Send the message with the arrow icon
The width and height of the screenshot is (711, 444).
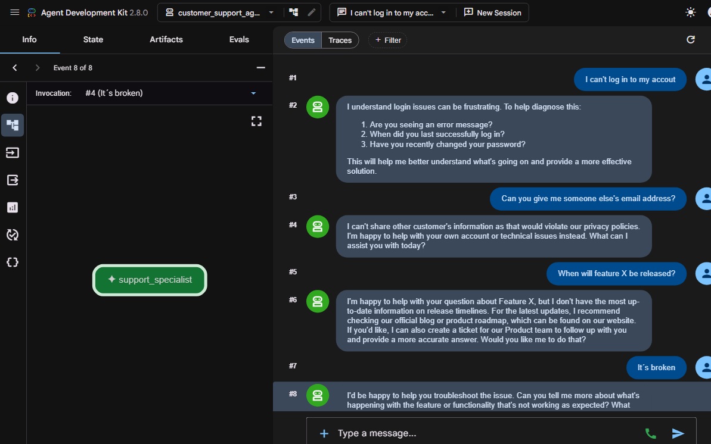click(x=678, y=433)
